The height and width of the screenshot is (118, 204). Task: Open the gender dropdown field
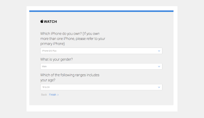pos(101,67)
